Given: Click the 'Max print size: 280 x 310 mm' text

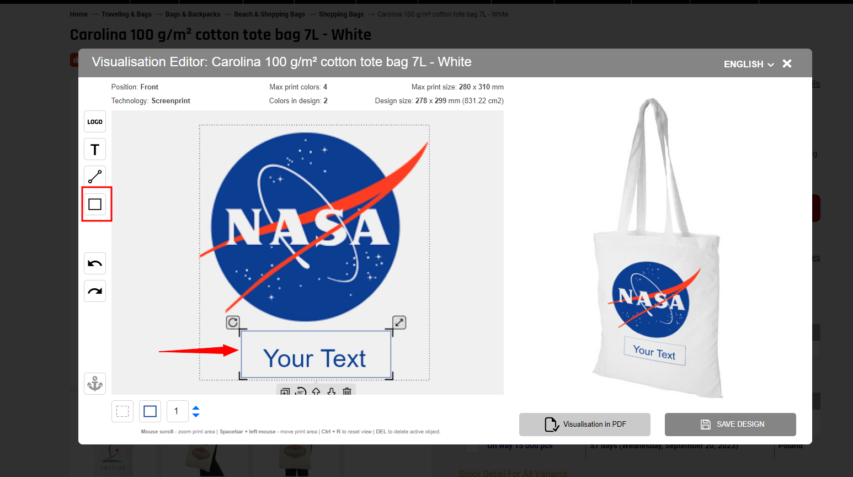Looking at the screenshot, I should tap(457, 87).
